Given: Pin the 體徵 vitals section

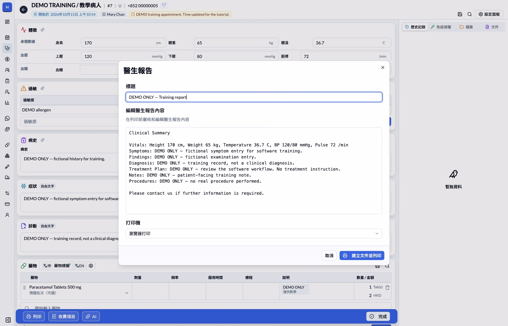Looking at the screenshot, I should click(x=43, y=30).
